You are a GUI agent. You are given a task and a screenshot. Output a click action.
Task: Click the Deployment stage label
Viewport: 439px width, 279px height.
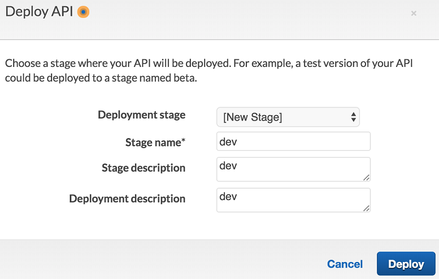click(142, 115)
